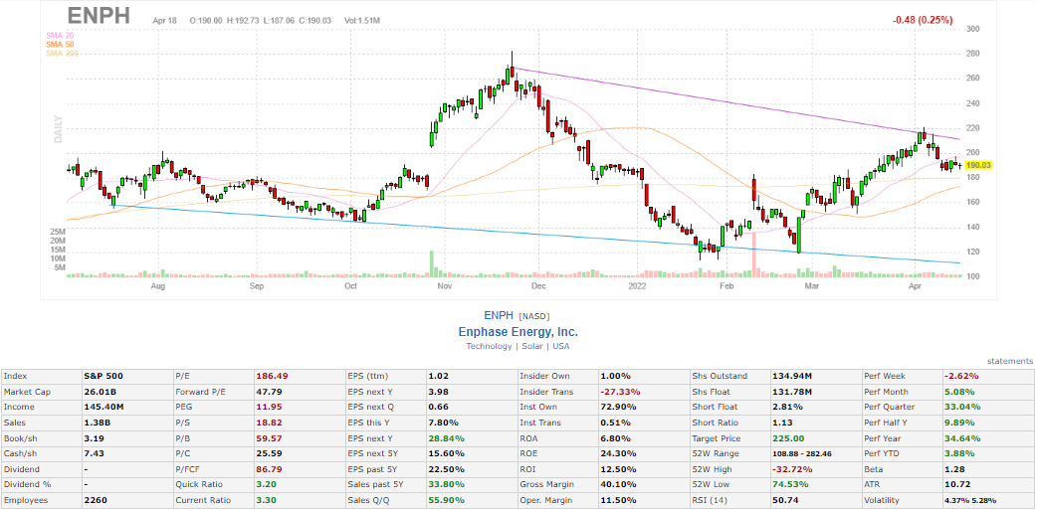The width and height of the screenshot is (1037, 509).
Task: Click the Vol:1.51M reading above chart
Action: pyautogui.click(x=362, y=21)
